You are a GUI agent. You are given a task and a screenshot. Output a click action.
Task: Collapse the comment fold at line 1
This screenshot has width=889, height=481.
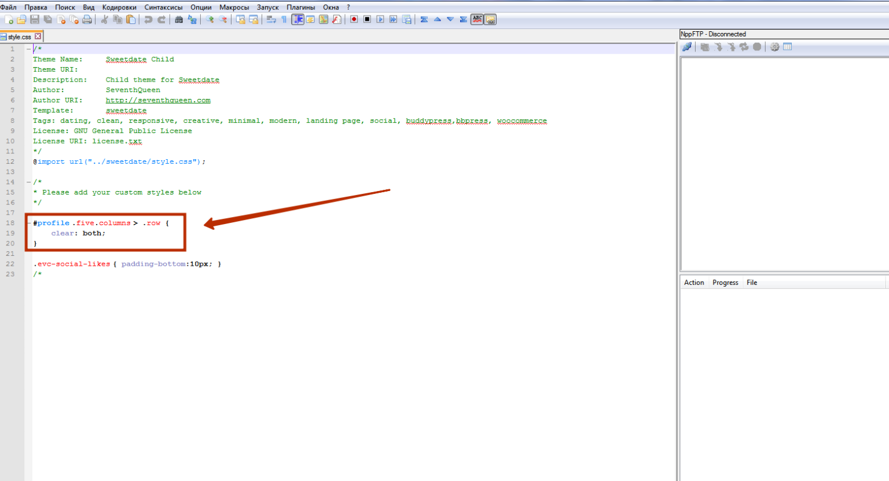click(28, 49)
